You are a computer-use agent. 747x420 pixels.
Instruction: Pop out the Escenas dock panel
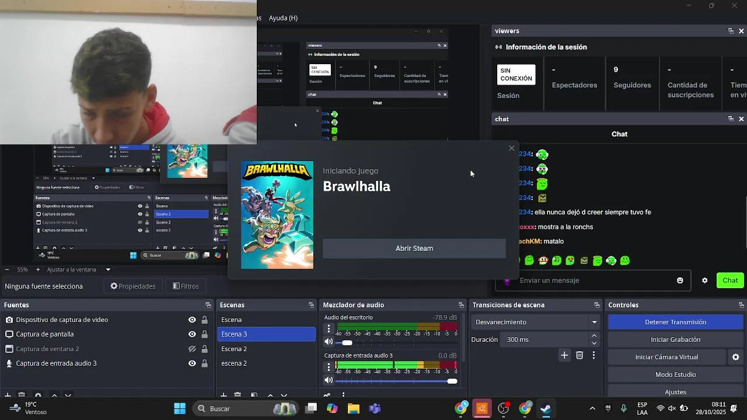tap(311, 305)
